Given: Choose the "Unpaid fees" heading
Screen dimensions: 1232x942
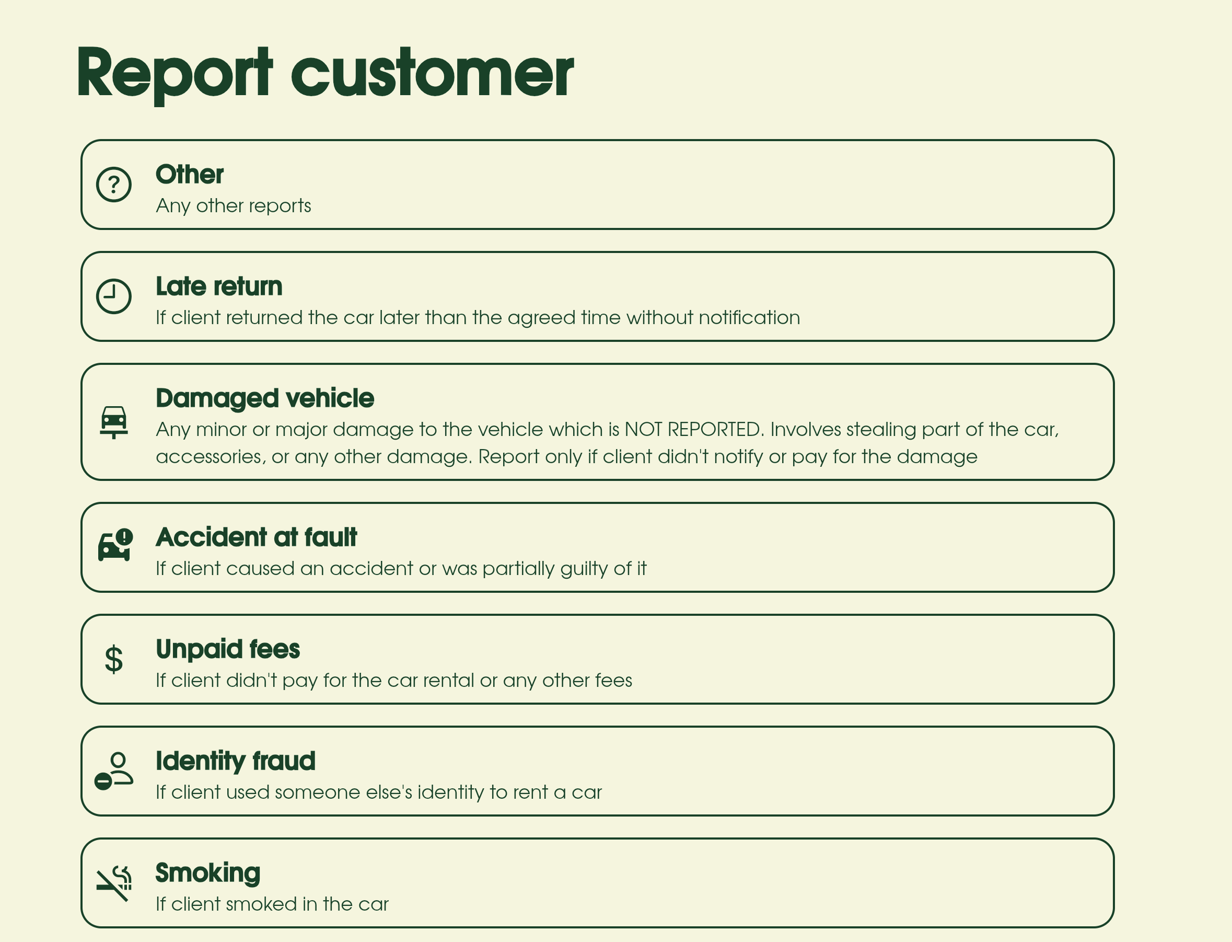Looking at the screenshot, I should point(227,649).
